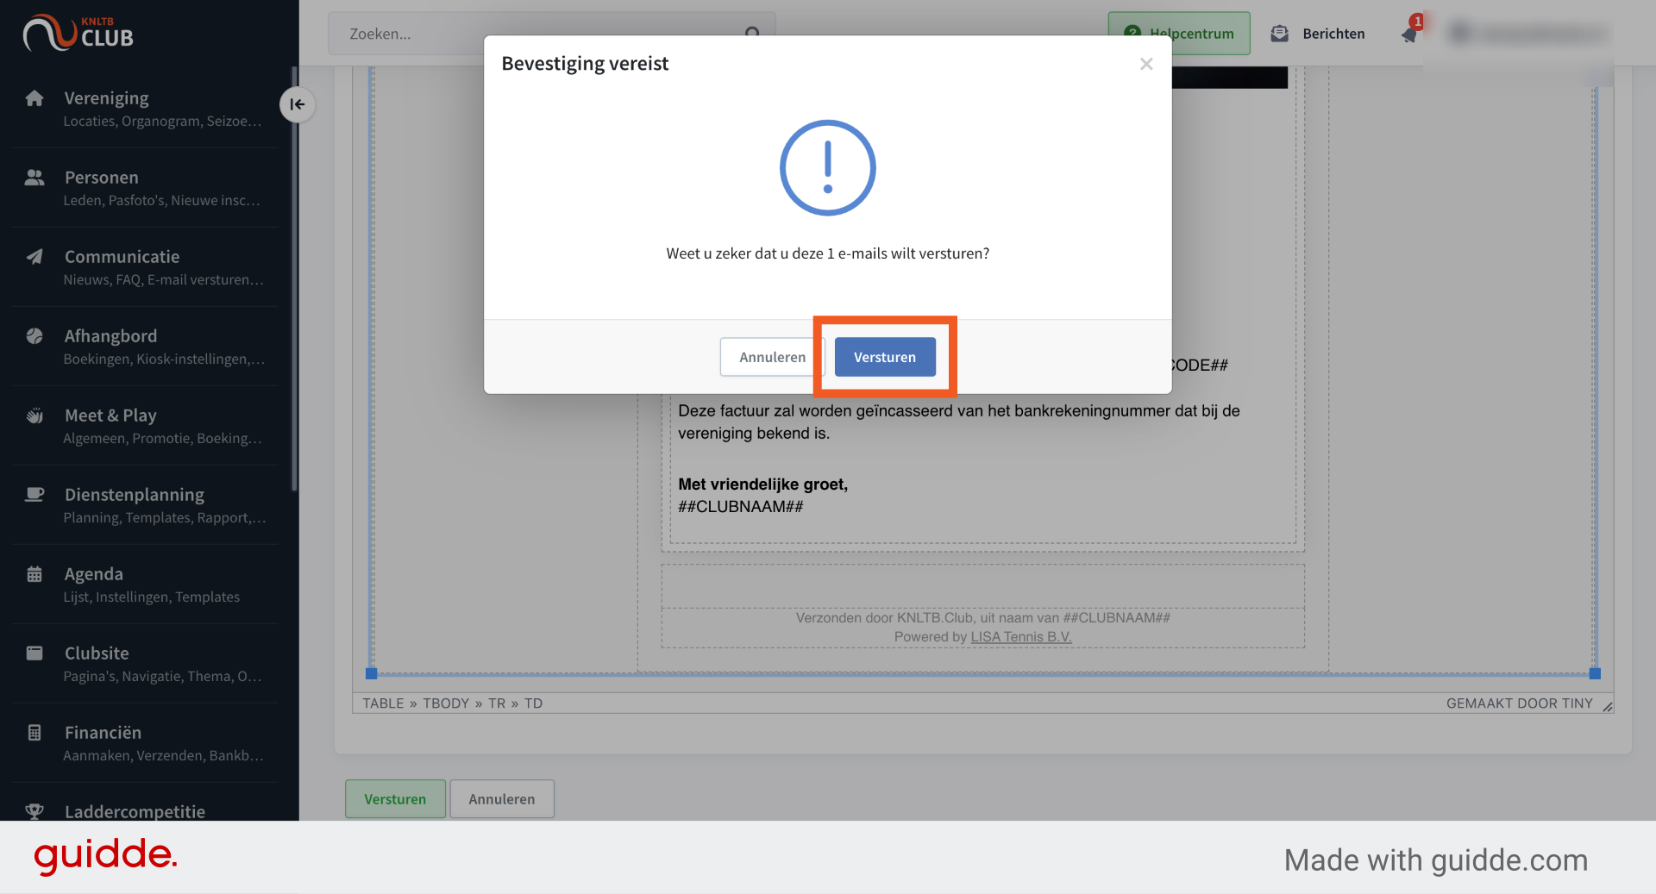Open the Helpcentrum button
Image resolution: width=1656 pixels, height=894 pixels.
pyautogui.click(x=1179, y=34)
